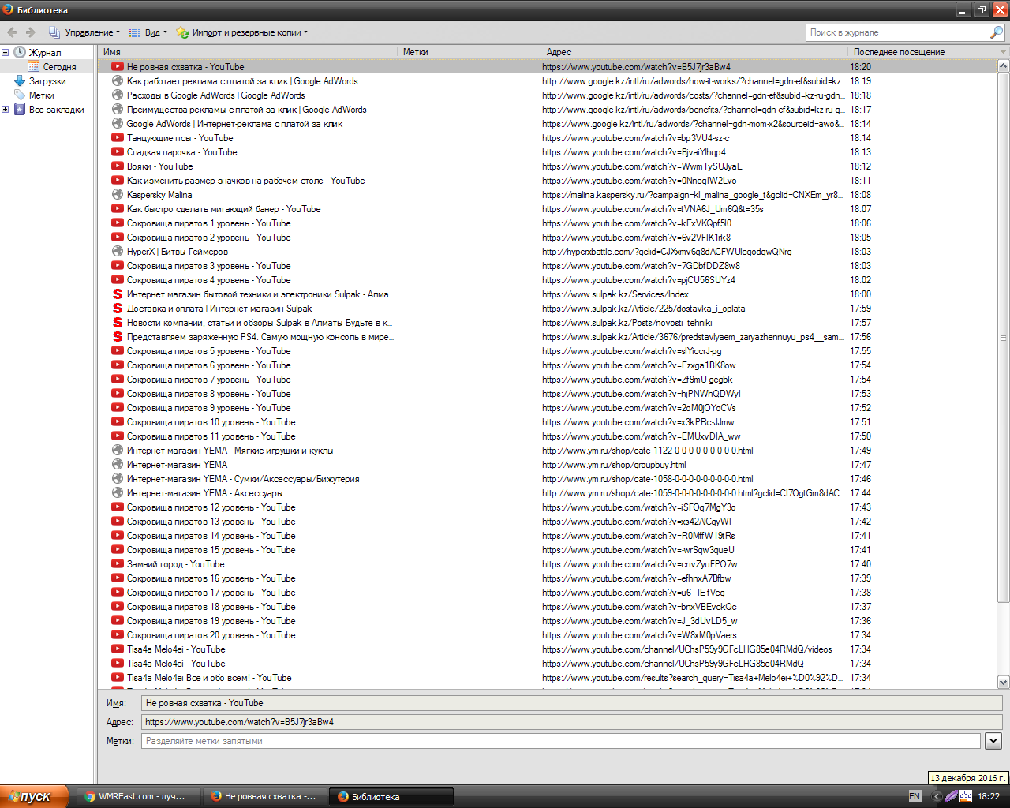Click YouTube icon of Замний город
This screenshot has width=1010, height=808.
[118, 564]
